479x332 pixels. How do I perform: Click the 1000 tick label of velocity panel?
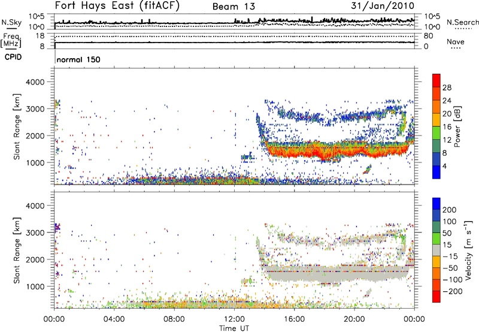[x=35, y=286]
